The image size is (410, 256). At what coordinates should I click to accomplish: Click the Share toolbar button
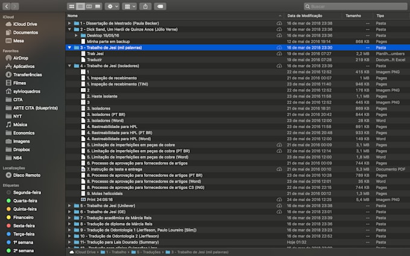pyautogui.click(x=145, y=6)
